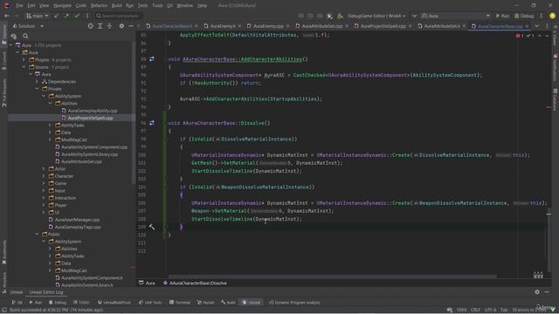The height and width of the screenshot is (314, 559).
Task: Switch to the Unreal Editor Log tab
Action: [46, 292]
